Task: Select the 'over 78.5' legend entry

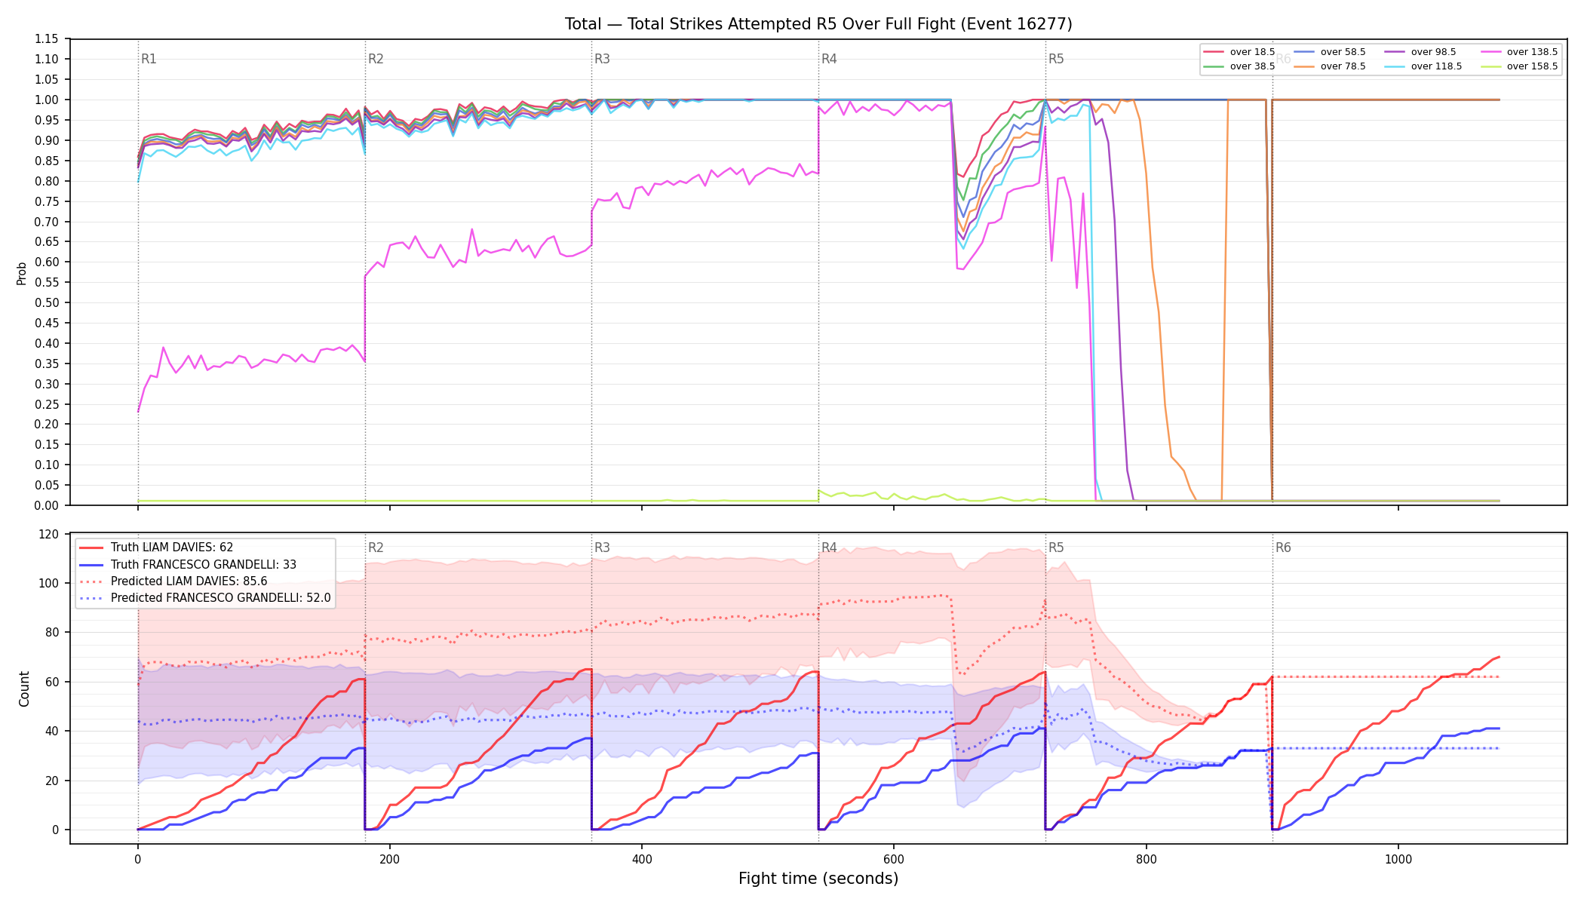Action: tap(1330, 66)
